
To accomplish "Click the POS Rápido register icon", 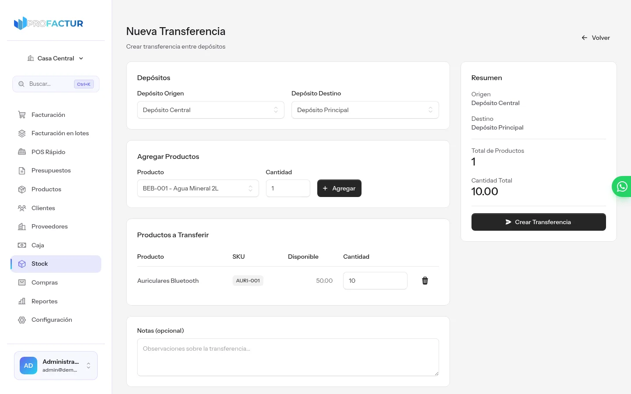I will point(22,152).
